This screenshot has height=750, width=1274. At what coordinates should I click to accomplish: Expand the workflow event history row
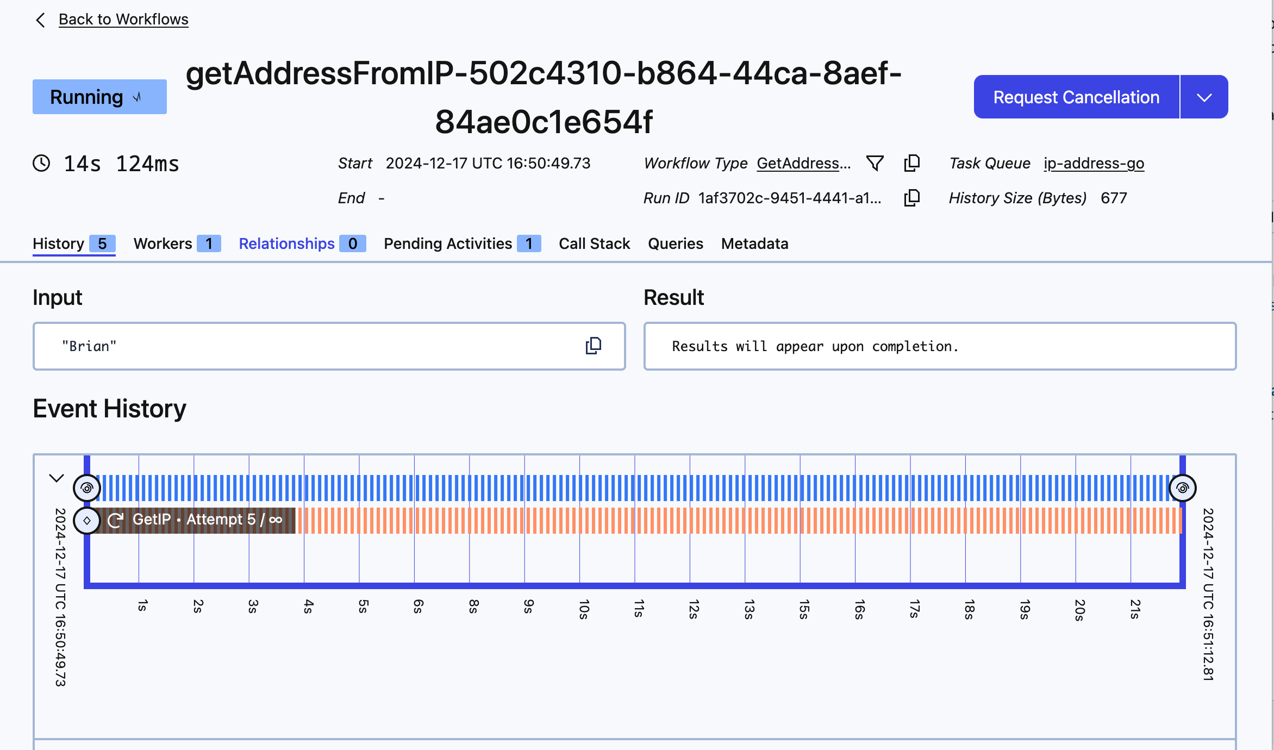tap(56, 477)
